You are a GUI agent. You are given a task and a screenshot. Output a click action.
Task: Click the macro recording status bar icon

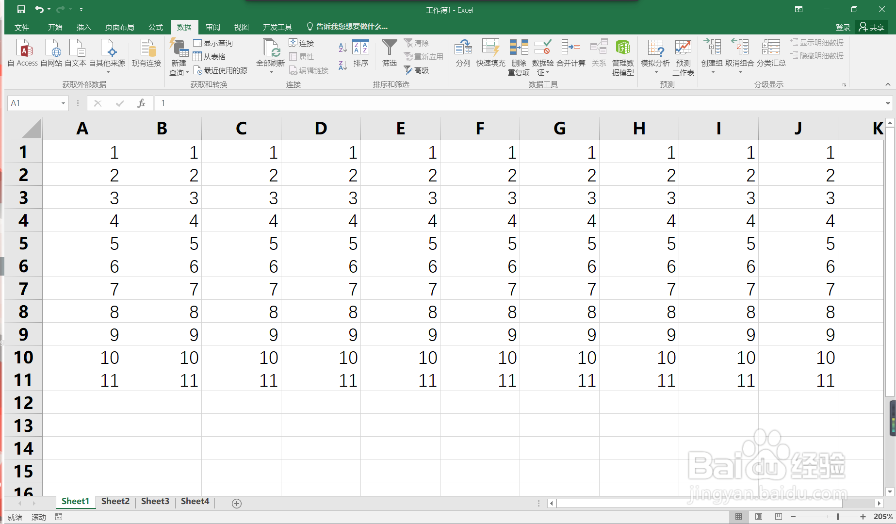pyautogui.click(x=59, y=517)
